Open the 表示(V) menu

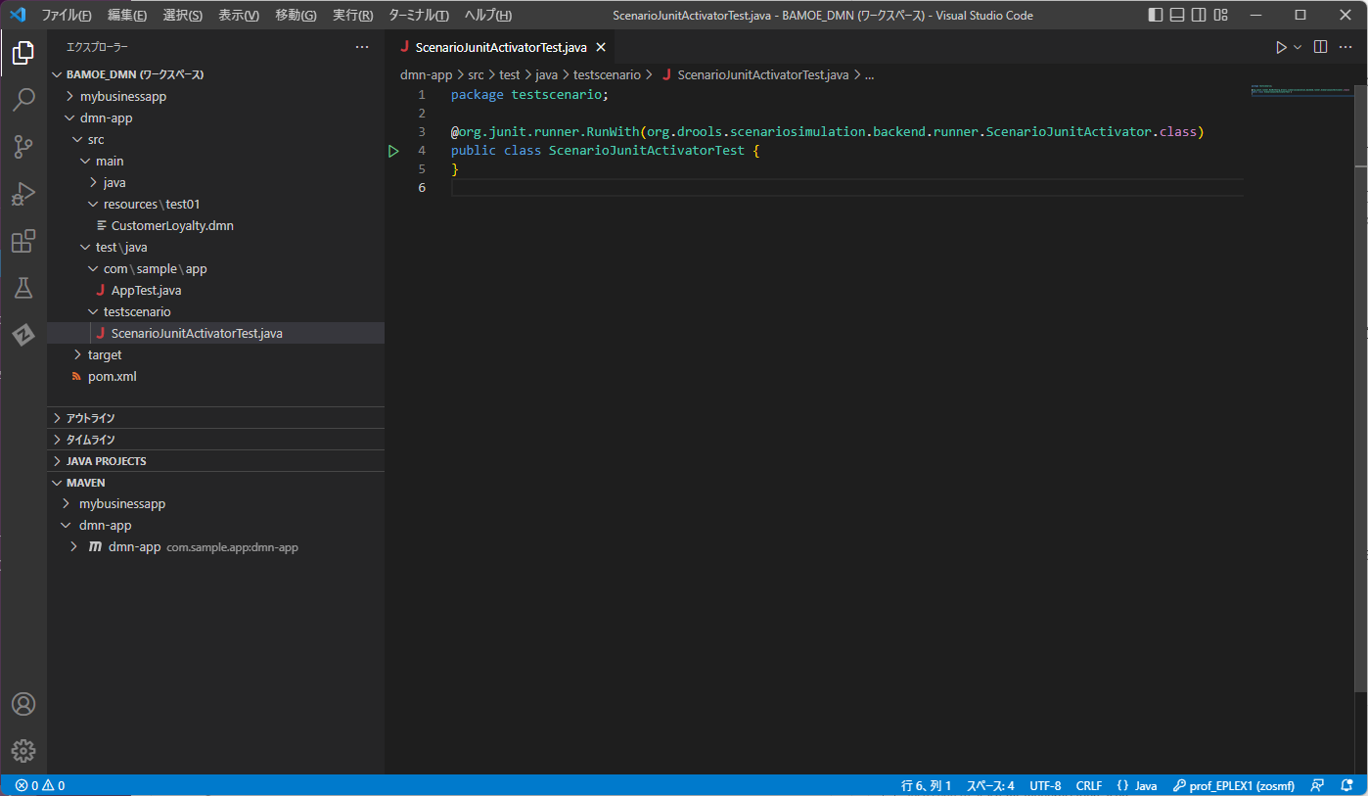pyautogui.click(x=239, y=15)
